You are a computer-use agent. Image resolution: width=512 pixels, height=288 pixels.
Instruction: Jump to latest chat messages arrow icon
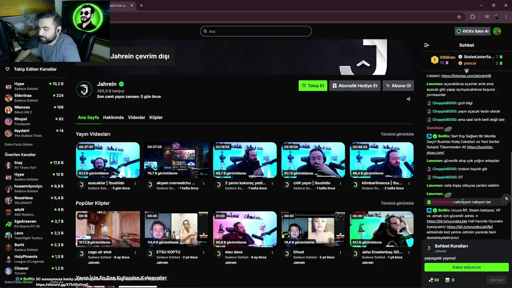pos(506,199)
